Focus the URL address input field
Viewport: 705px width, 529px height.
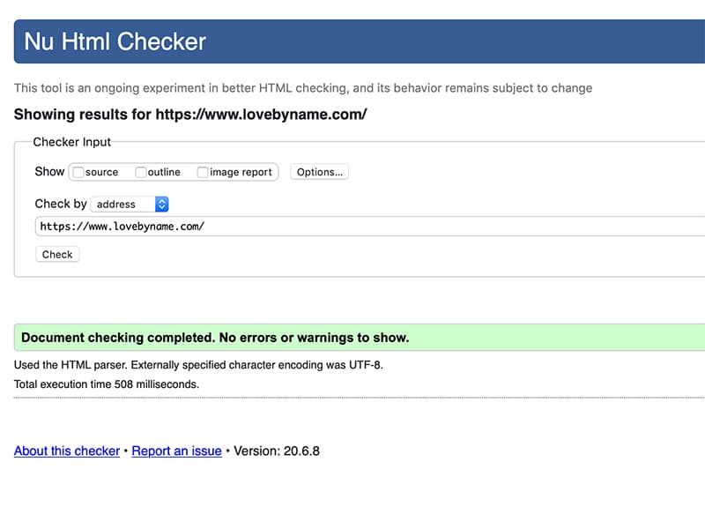click(370, 227)
